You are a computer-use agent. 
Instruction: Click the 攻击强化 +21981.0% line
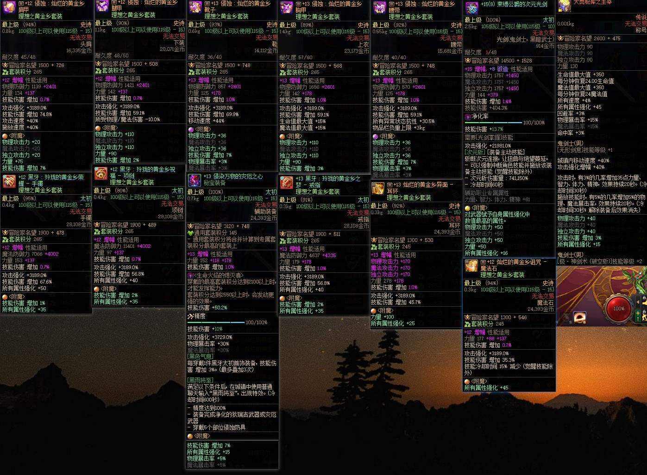click(488, 146)
